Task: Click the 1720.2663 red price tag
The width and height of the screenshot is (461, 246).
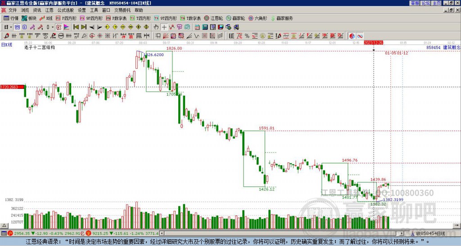Action: point(12,87)
